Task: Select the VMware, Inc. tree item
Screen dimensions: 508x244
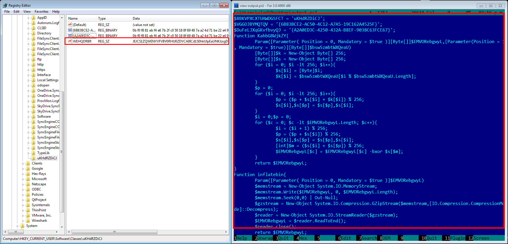Action: click(42, 215)
